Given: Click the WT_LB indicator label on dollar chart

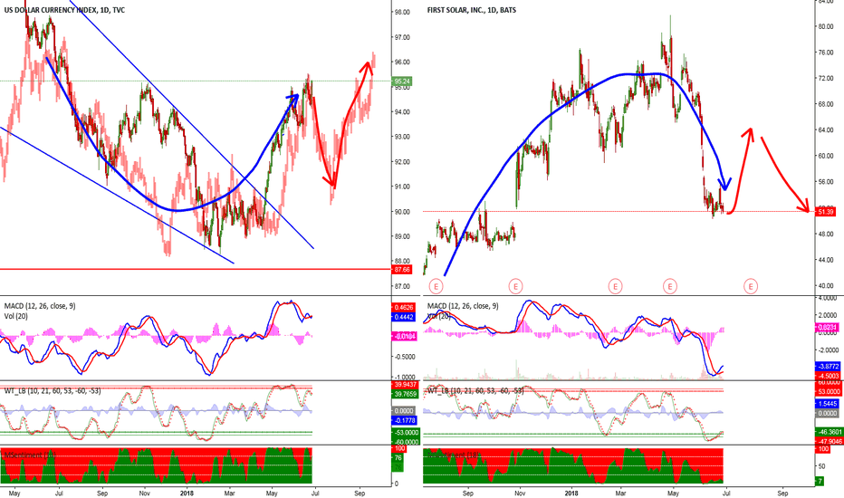Looking at the screenshot, I should tap(53, 389).
